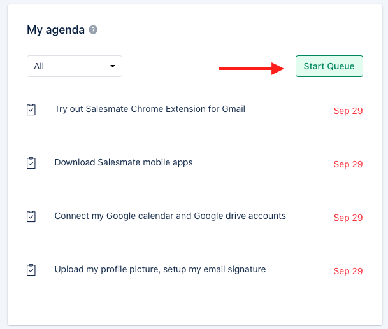The image size is (388, 329).
Task: Select the 'All' text in filter box
Action: point(39,66)
